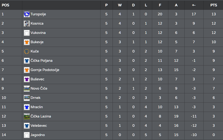The width and height of the screenshot is (223, 140).
Task: Open the Novo Čiče team photo thumbnail
Action: [x=27, y=89]
